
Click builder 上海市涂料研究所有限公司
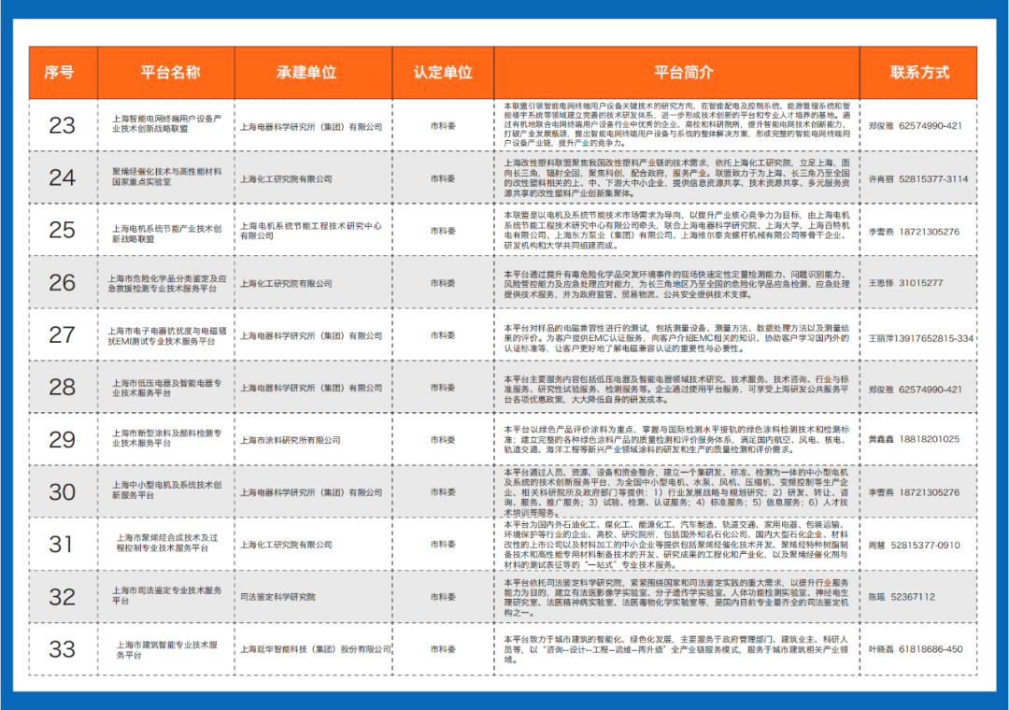[291, 440]
